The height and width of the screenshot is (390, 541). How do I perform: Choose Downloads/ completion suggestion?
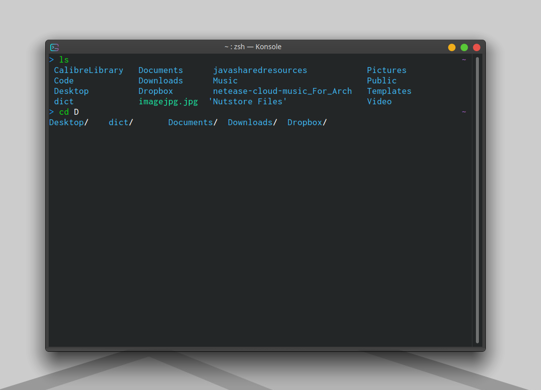252,123
